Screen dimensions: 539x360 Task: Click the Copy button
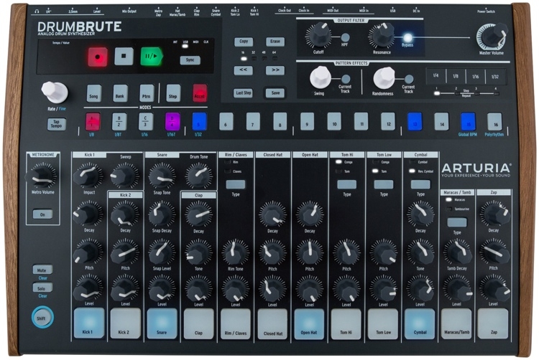(244, 42)
